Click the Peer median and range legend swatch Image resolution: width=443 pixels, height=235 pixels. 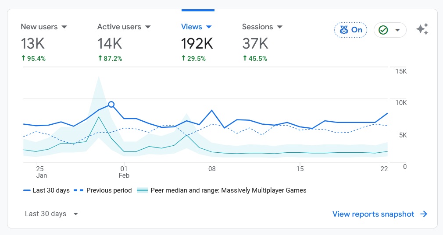(143, 190)
